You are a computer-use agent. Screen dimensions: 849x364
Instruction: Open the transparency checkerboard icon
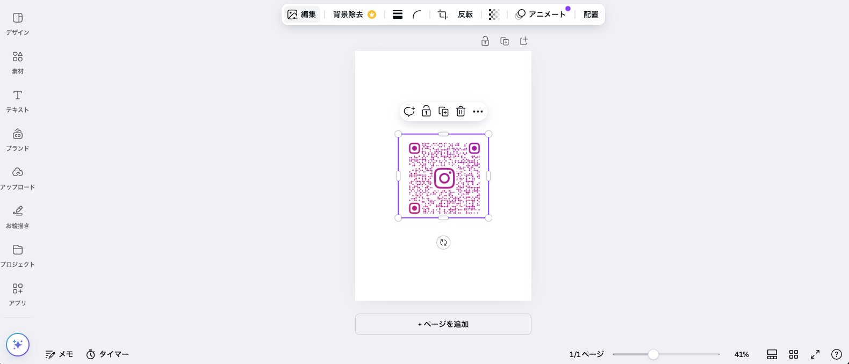(x=494, y=14)
